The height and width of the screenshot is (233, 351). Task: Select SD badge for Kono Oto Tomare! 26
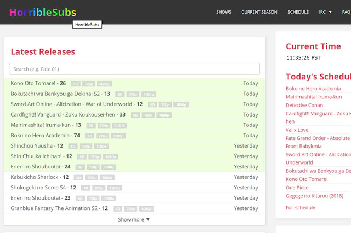coord(76,84)
